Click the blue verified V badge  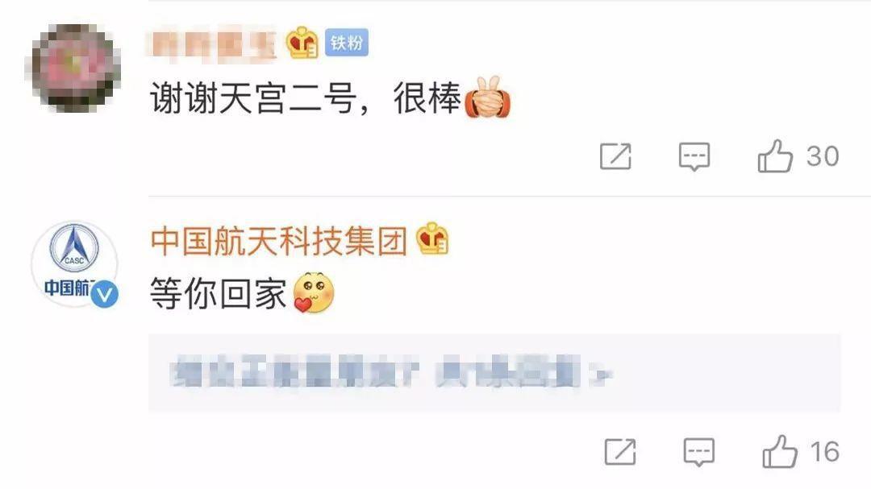point(104,294)
